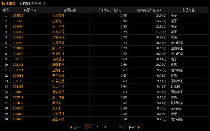Click the 股票代码 column header

[x=30, y=10]
